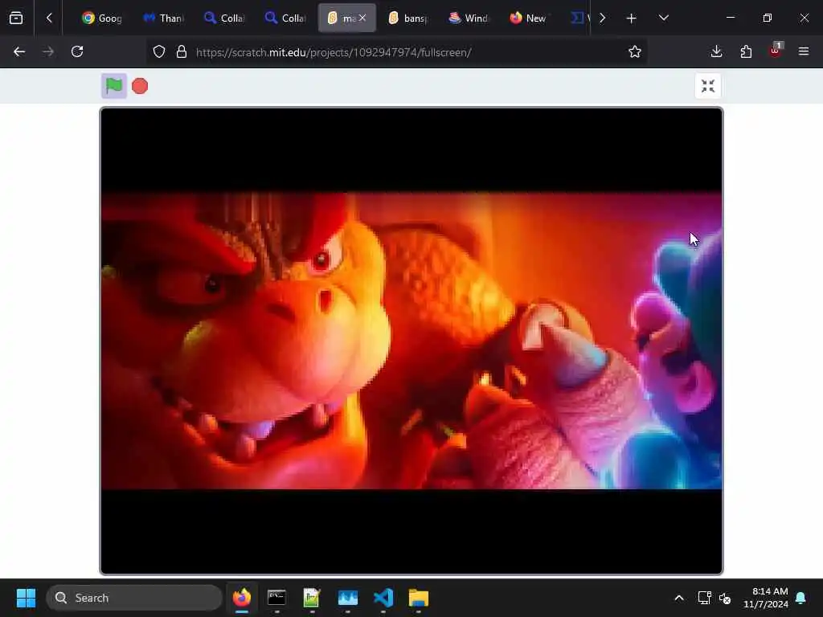Exit fullscreen mode with the shrink icon
The image size is (823, 617).
tap(707, 86)
